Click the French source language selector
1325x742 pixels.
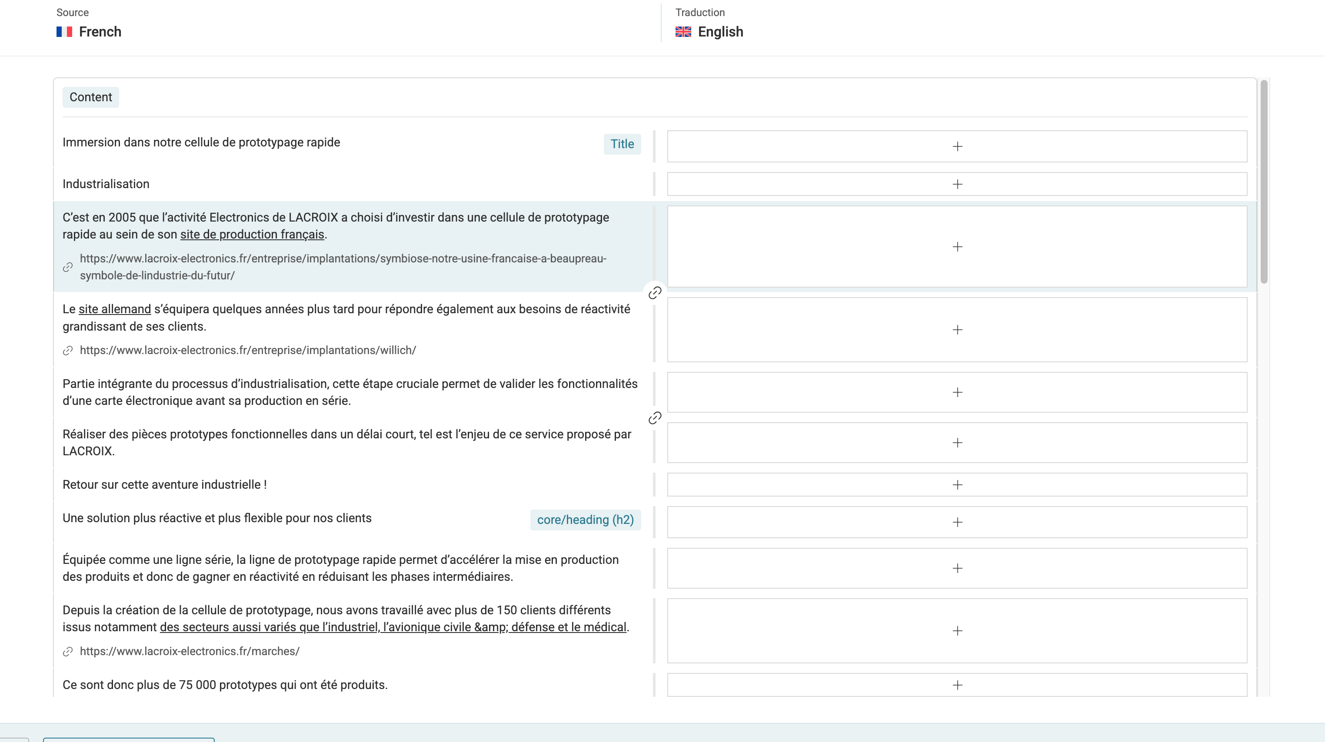pos(90,32)
